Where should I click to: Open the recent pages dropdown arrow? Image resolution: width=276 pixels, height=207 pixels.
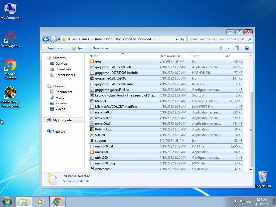click(59, 39)
